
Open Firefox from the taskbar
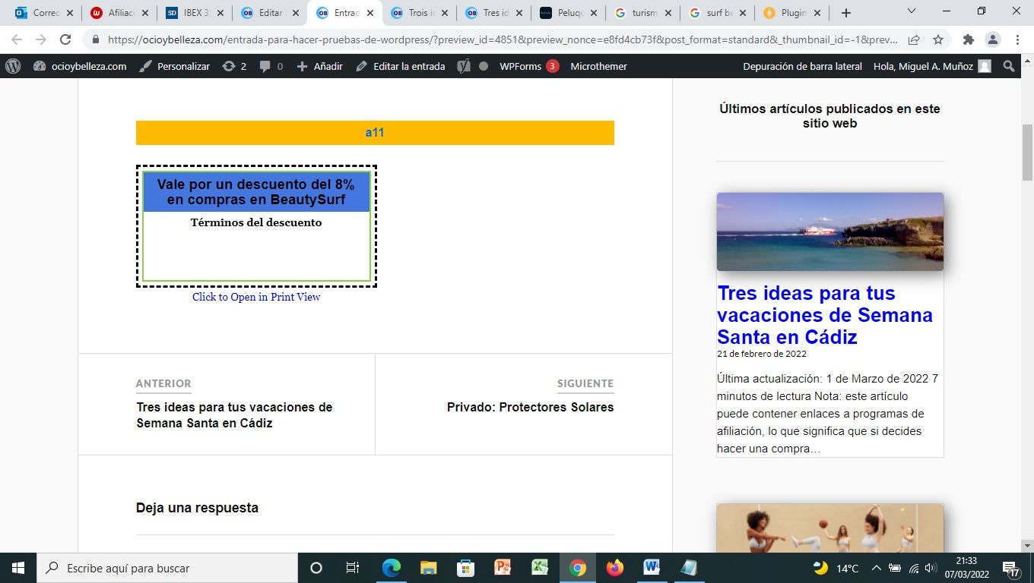[614, 568]
